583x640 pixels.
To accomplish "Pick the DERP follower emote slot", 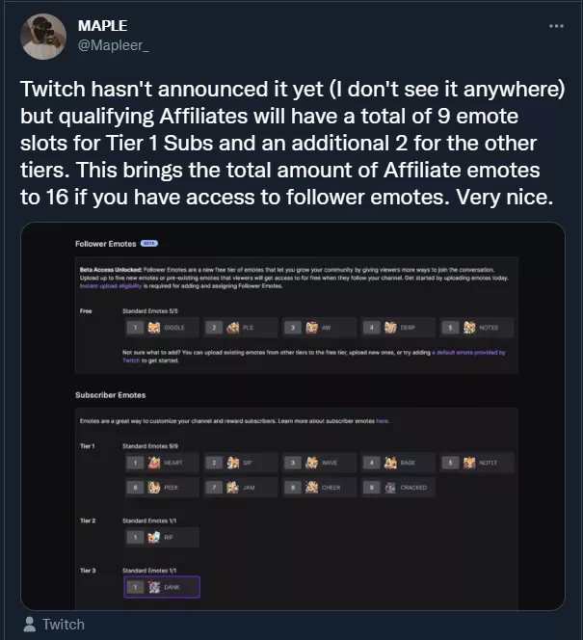I will [x=398, y=328].
